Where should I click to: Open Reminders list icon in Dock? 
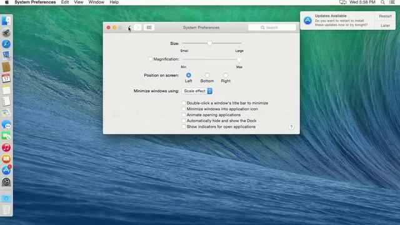(x=6, y=101)
